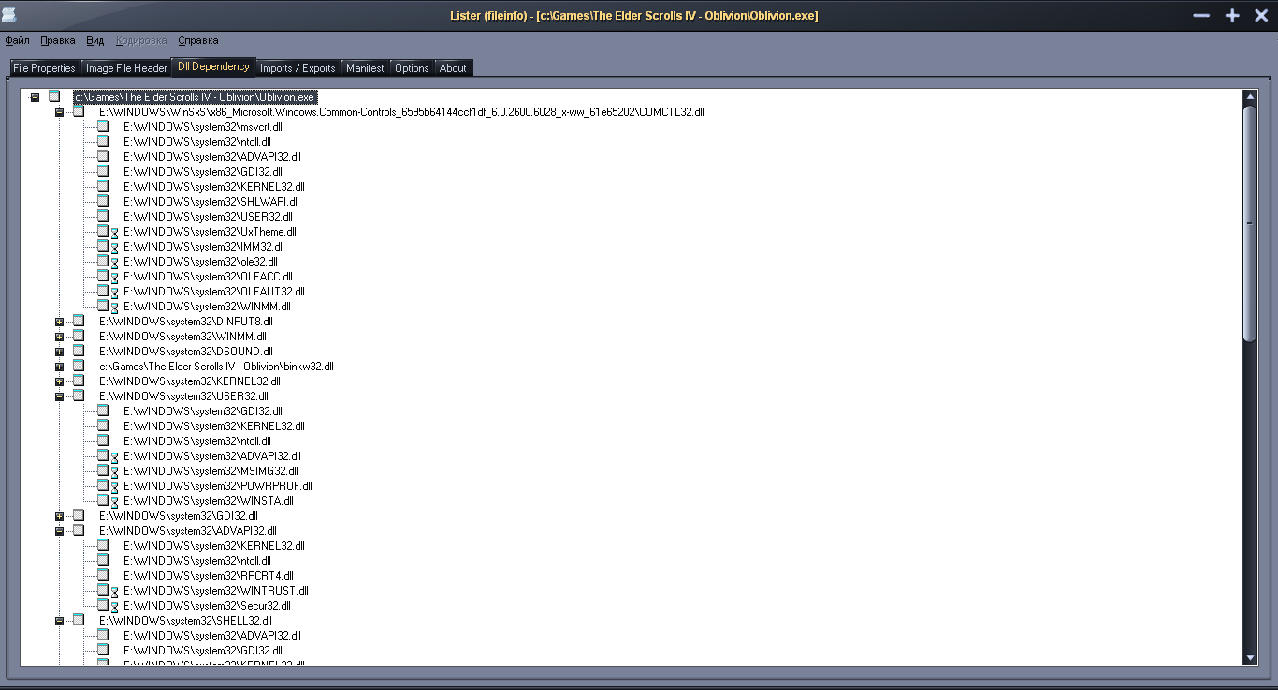This screenshot has width=1278, height=690.
Task: Select the Secur32.dll row text
Action: click(207, 605)
